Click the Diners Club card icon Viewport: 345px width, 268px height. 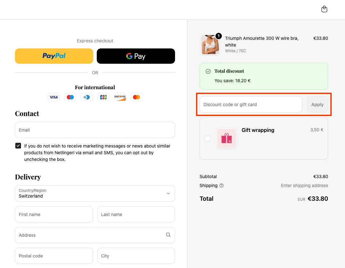[87, 97]
